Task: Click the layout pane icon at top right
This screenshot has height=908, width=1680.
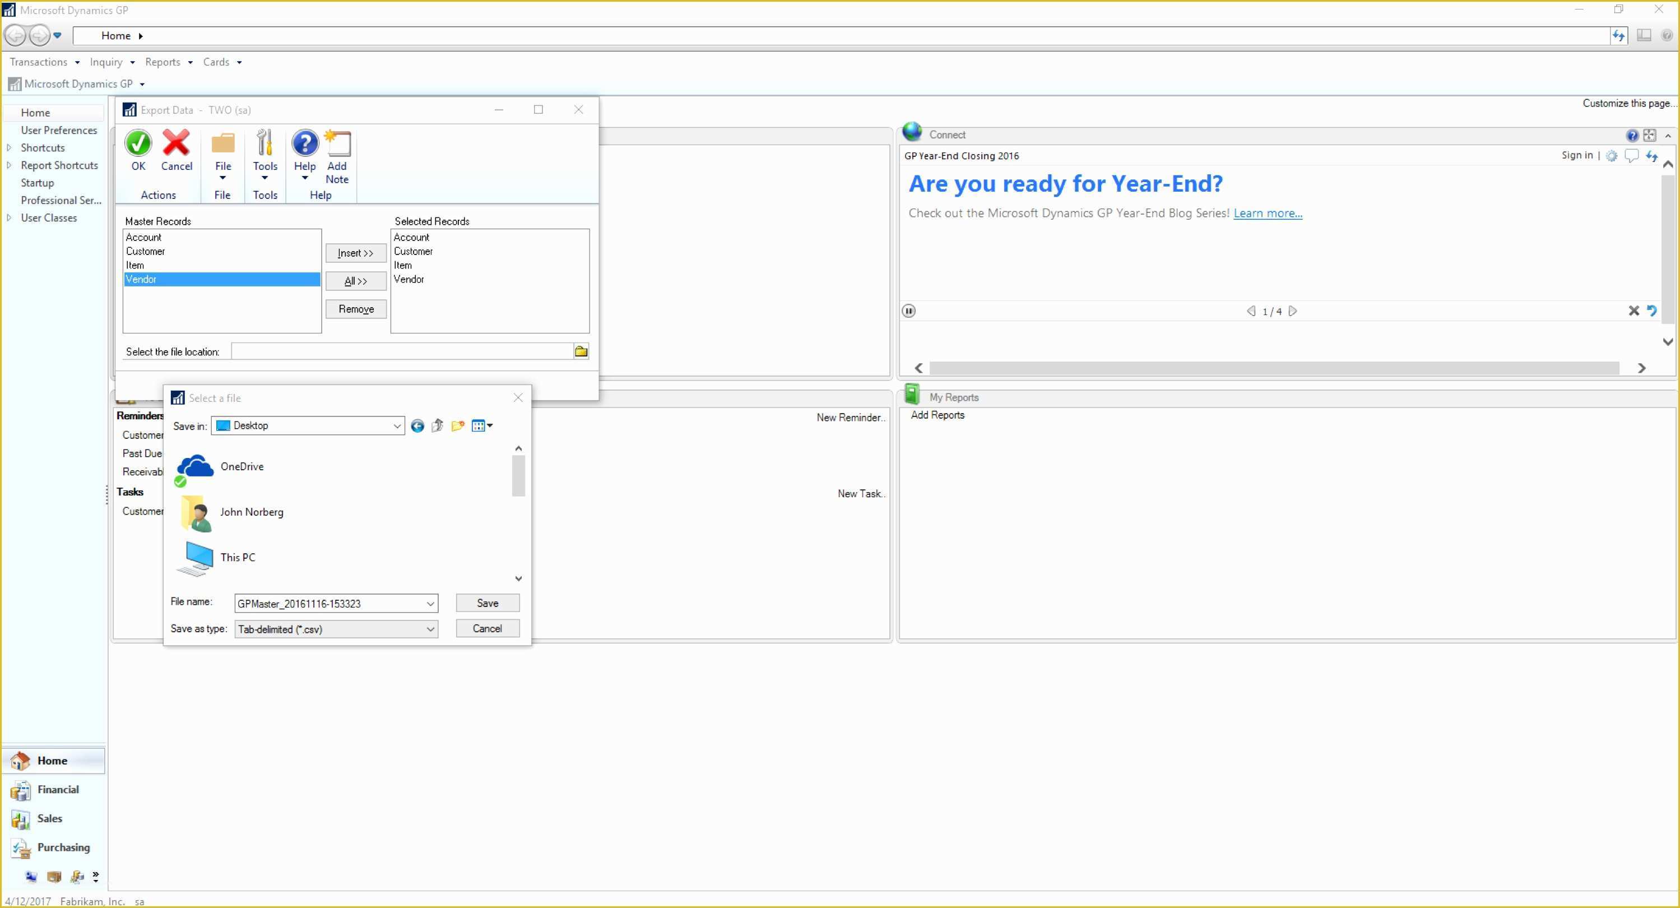Action: pyautogui.click(x=1644, y=36)
